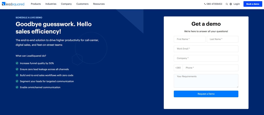Focus the Work Email field
Screen dimensions: 264x115
[x=206, y=49]
